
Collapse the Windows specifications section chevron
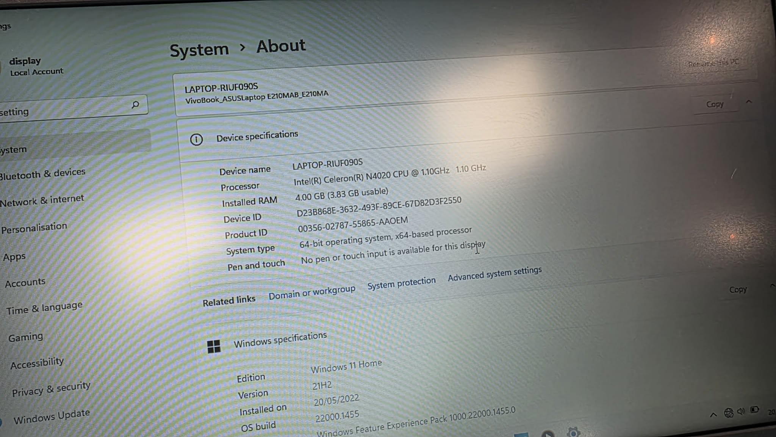click(772, 286)
